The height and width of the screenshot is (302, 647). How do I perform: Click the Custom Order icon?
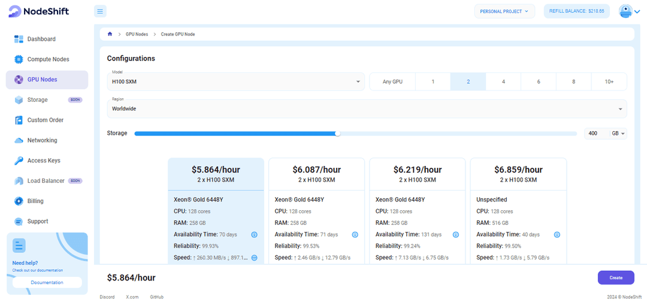pyautogui.click(x=19, y=120)
